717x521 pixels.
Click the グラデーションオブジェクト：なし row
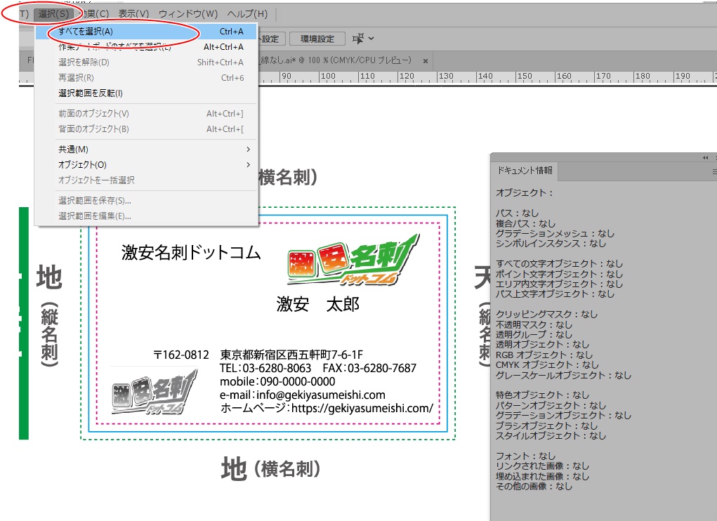point(564,416)
